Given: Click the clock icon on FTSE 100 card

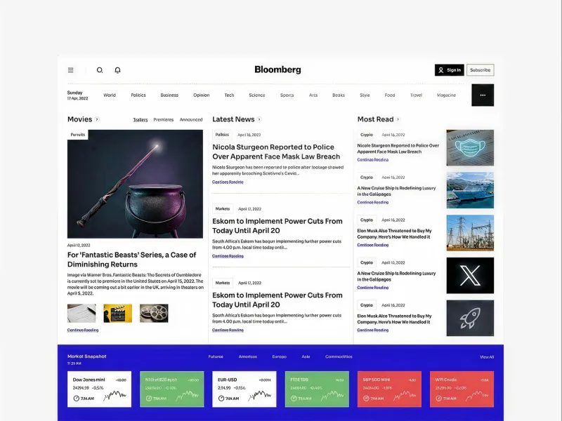Looking at the screenshot, I should pyautogui.click(x=294, y=399).
